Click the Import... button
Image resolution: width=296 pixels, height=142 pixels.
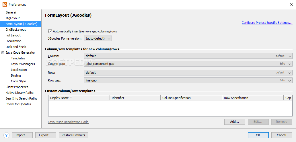(x=22, y=135)
